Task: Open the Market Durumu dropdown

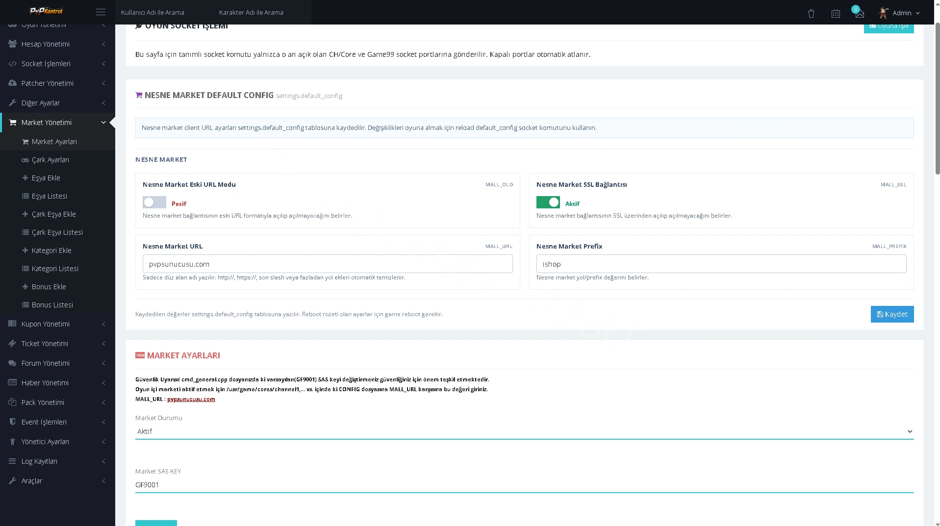Action: coord(524,431)
